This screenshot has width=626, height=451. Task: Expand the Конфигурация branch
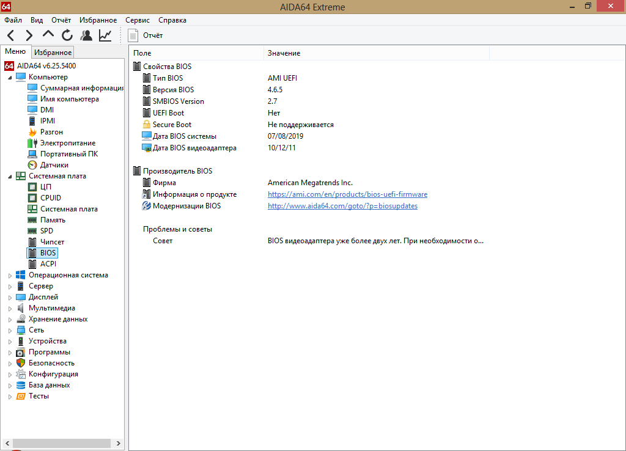10,375
